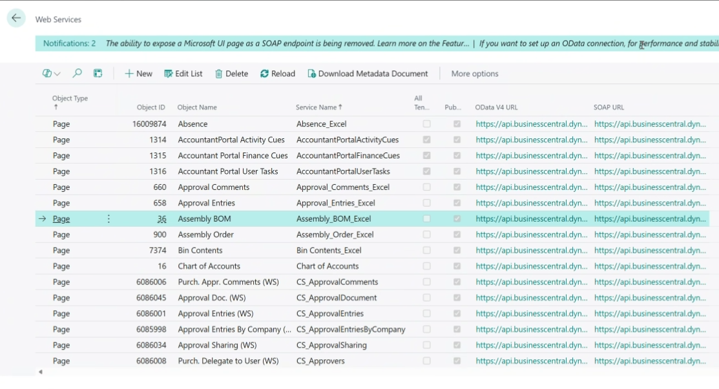719x389 pixels.
Task: Toggle All Tenants checkbox for Chart of Accounts
Action: pyautogui.click(x=426, y=266)
